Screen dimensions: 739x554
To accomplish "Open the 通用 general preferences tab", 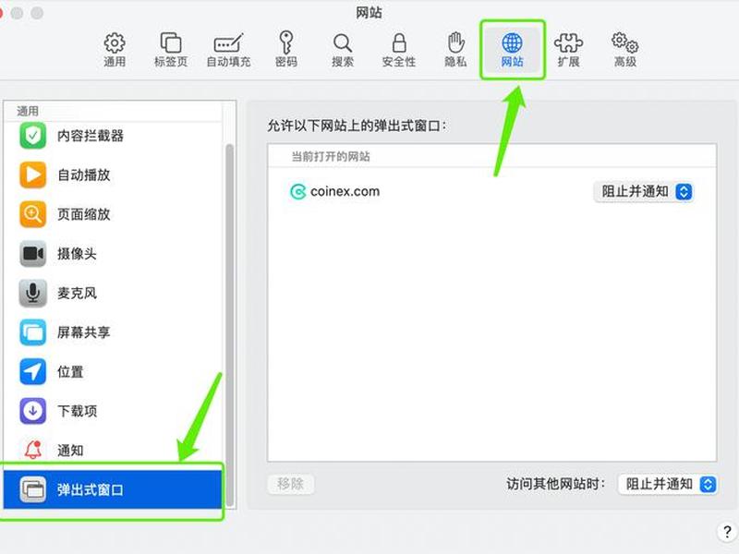I will pos(115,50).
